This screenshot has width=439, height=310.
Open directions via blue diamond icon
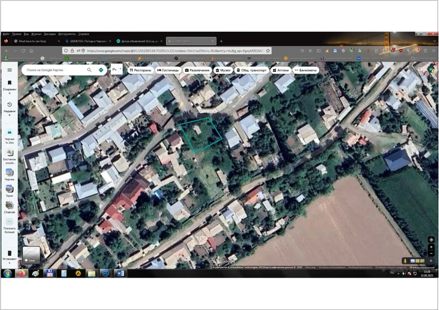pos(101,70)
